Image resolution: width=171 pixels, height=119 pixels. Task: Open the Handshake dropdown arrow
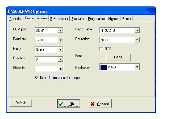[x=137, y=30]
